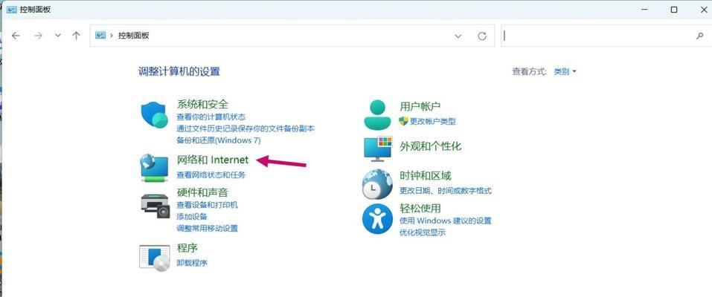The height and width of the screenshot is (297, 712).
Task: Click 使用 Windows 建议的设置 link
Action: point(446,221)
